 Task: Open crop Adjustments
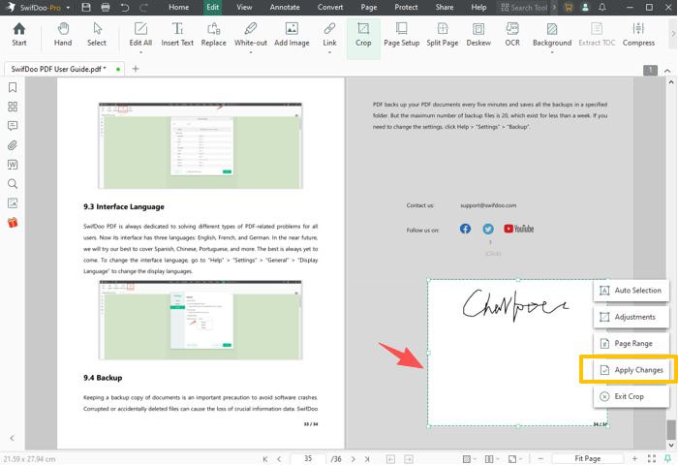632,317
